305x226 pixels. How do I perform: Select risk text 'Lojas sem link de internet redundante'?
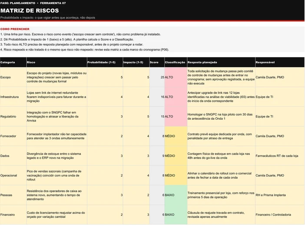56,97
